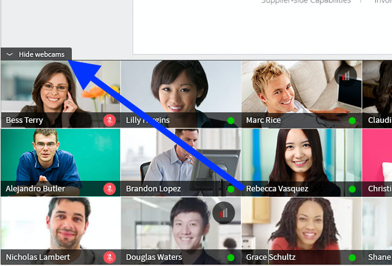Image resolution: width=392 pixels, height=266 pixels.
Task: Collapse the webcams panel with the chevron
Action: pyautogui.click(x=9, y=54)
